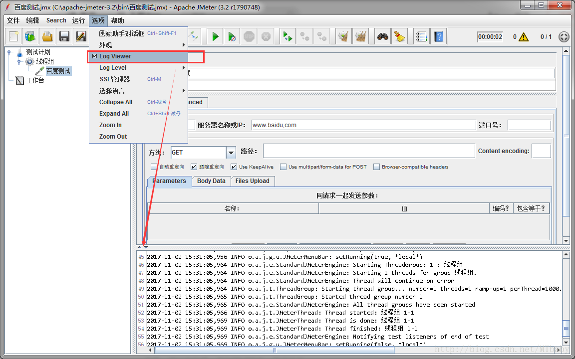Choose Zoom In menu item
Screen dimensions: 575x359
[x=139, y=125]
